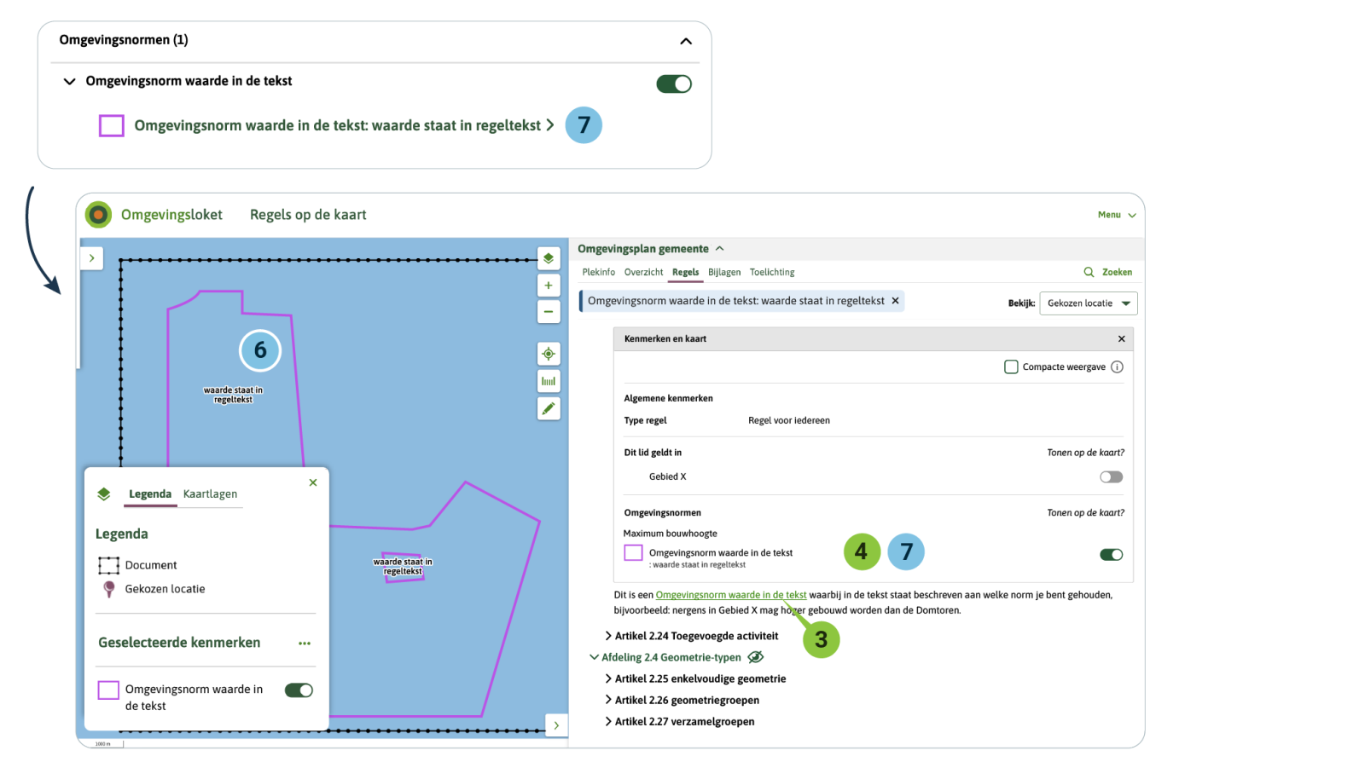This screenshot has height=762, width=1365.
Task: Collapse Afdeling 2.4 Geometrie-typen section
Action: tap(594, 657)
